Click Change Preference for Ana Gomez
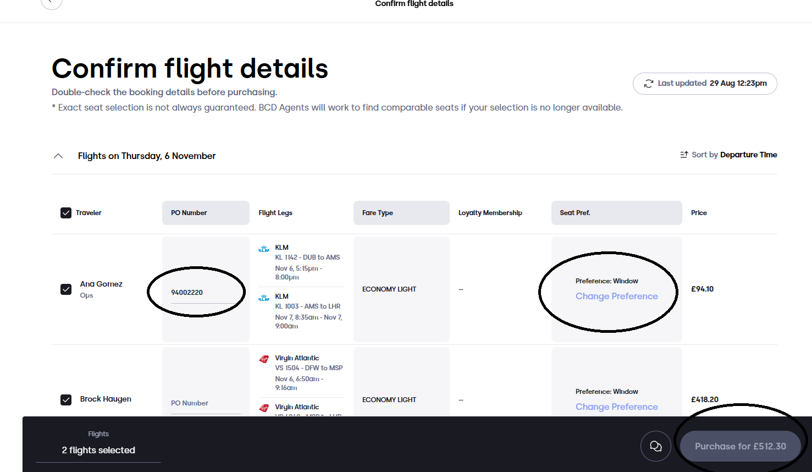812x472 pixels. (616, 296)
